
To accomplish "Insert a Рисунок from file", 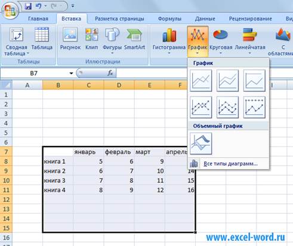I will tap(70, 39).
